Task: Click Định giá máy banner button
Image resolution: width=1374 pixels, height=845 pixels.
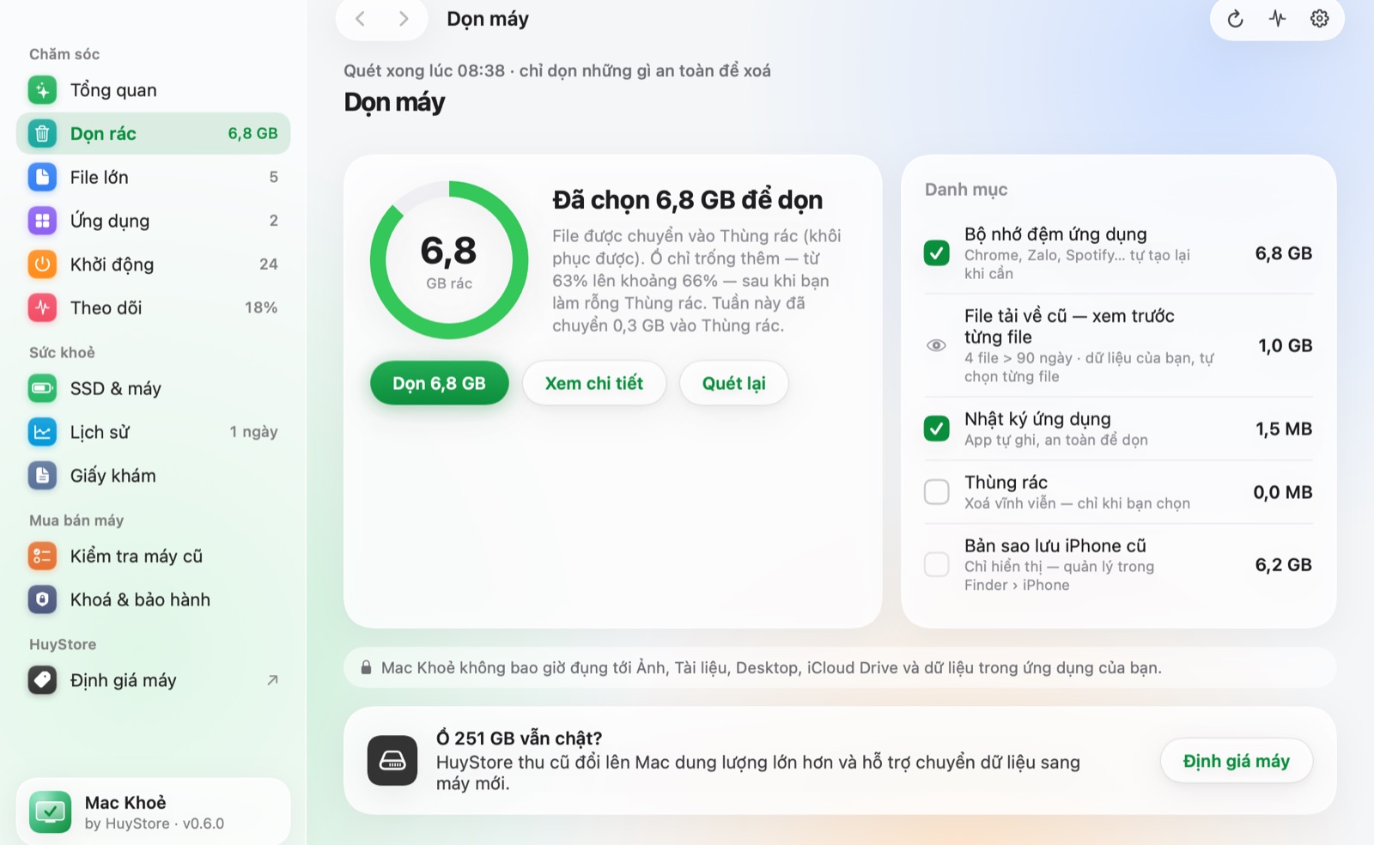Action: coord(1237,761)
